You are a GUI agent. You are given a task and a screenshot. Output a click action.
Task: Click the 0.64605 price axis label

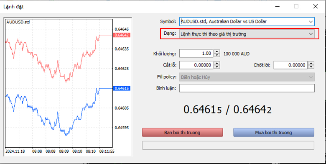pyautogui.click(x=122, y=108)
